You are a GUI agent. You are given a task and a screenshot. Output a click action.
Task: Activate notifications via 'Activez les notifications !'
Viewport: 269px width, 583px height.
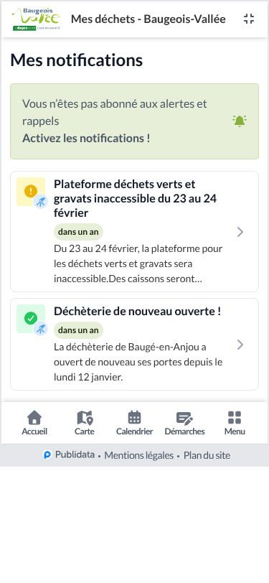point(86,139)
